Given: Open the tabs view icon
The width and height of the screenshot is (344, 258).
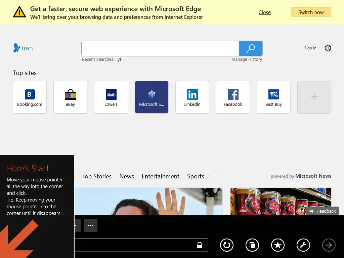Looking at the screenshot, I should 252,245.
